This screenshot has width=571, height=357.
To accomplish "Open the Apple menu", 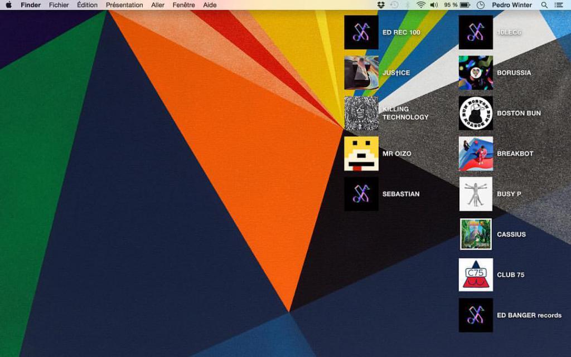I will point(8,4).
